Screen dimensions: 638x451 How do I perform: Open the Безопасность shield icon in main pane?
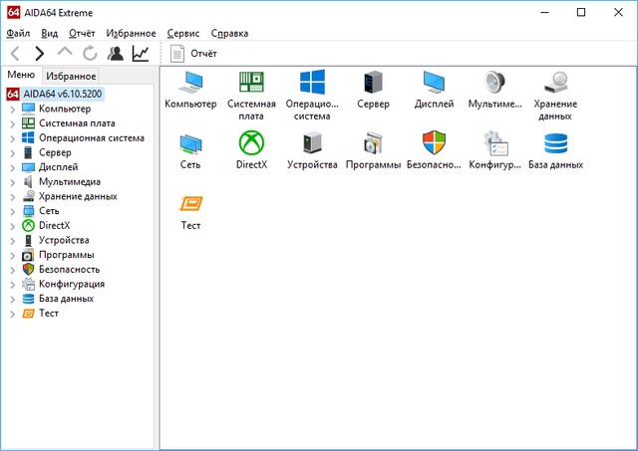(x=434, y=143)
